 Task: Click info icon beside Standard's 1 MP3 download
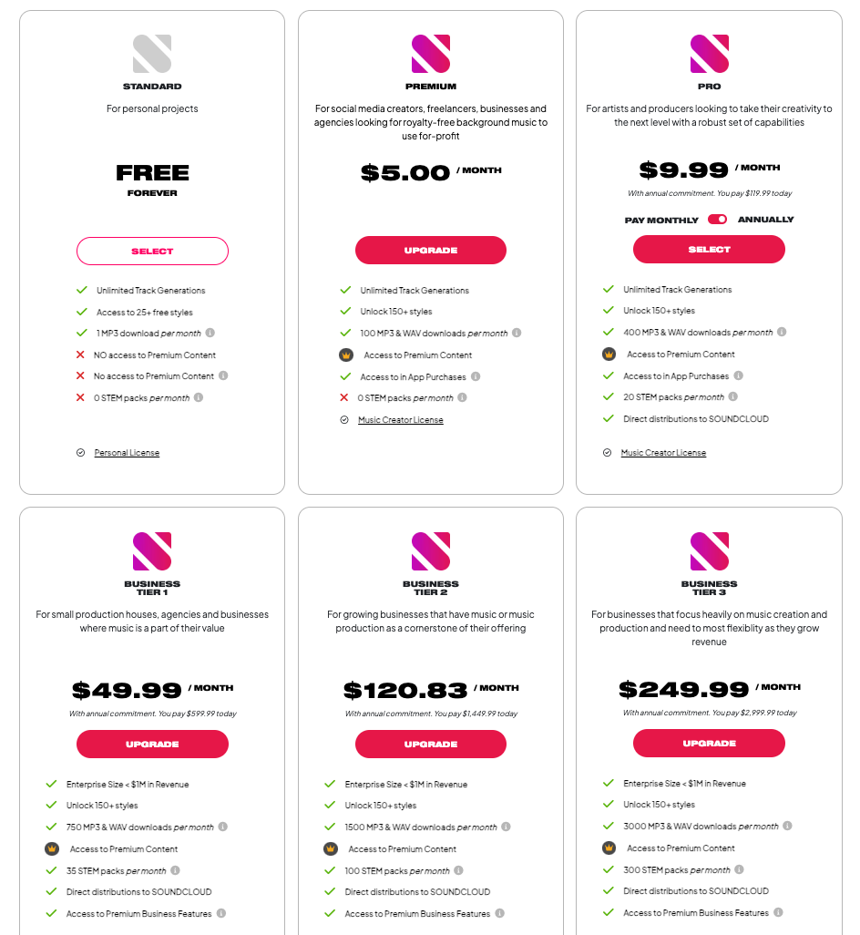210,334
